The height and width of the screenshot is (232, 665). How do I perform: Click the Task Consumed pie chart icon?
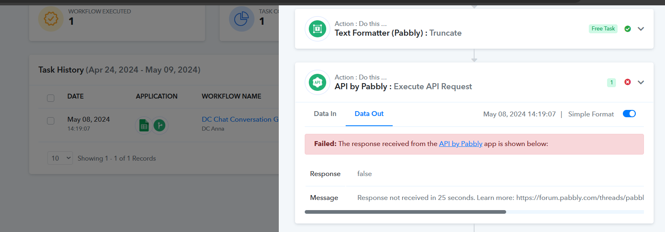[242, 19]
